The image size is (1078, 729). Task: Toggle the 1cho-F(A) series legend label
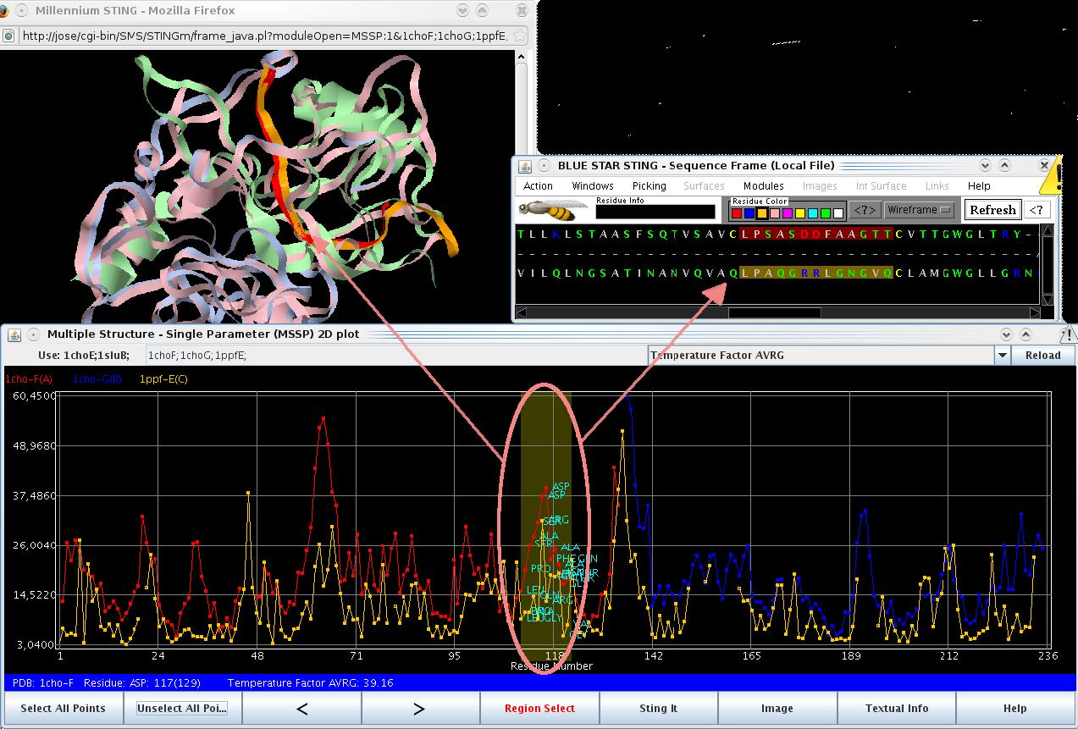[28, 379]
